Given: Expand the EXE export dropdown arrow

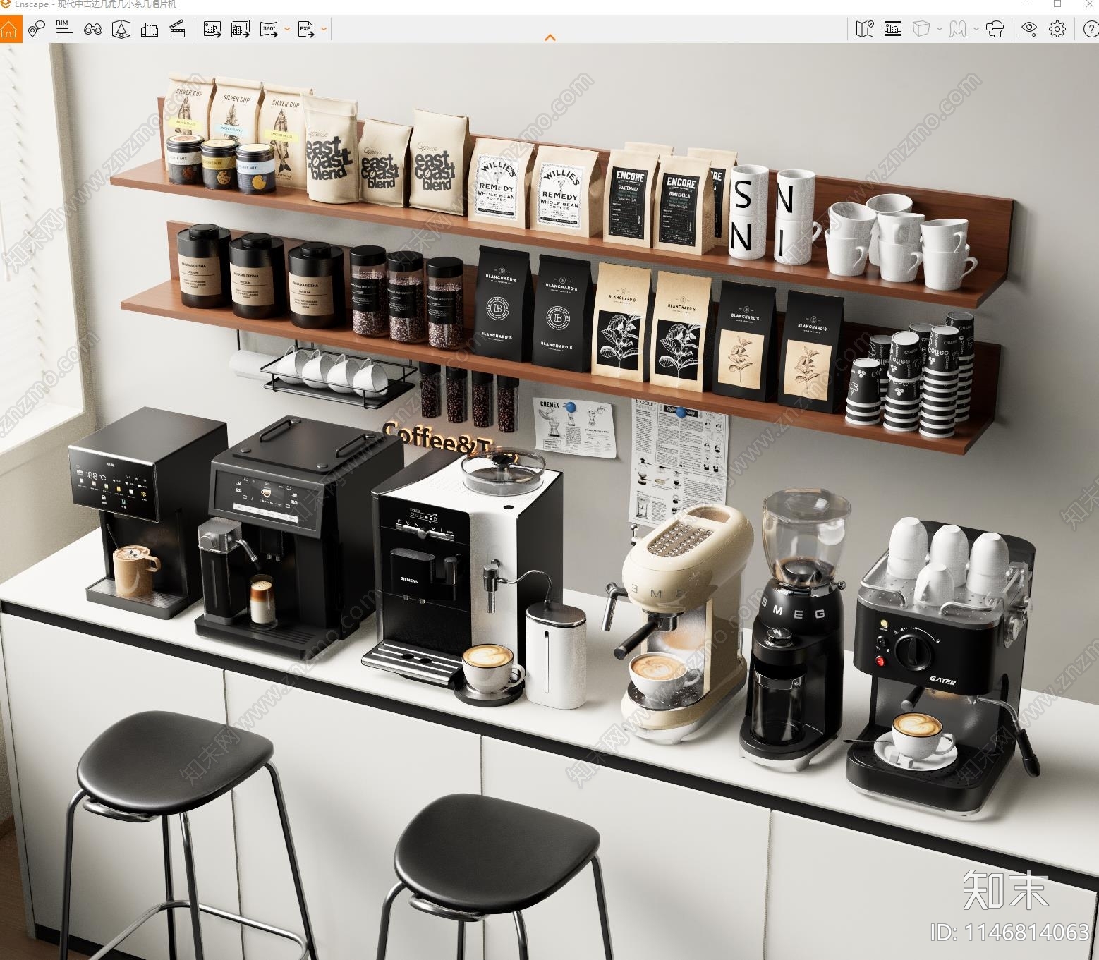Looking at the screenshot, I should coord(324,30).
